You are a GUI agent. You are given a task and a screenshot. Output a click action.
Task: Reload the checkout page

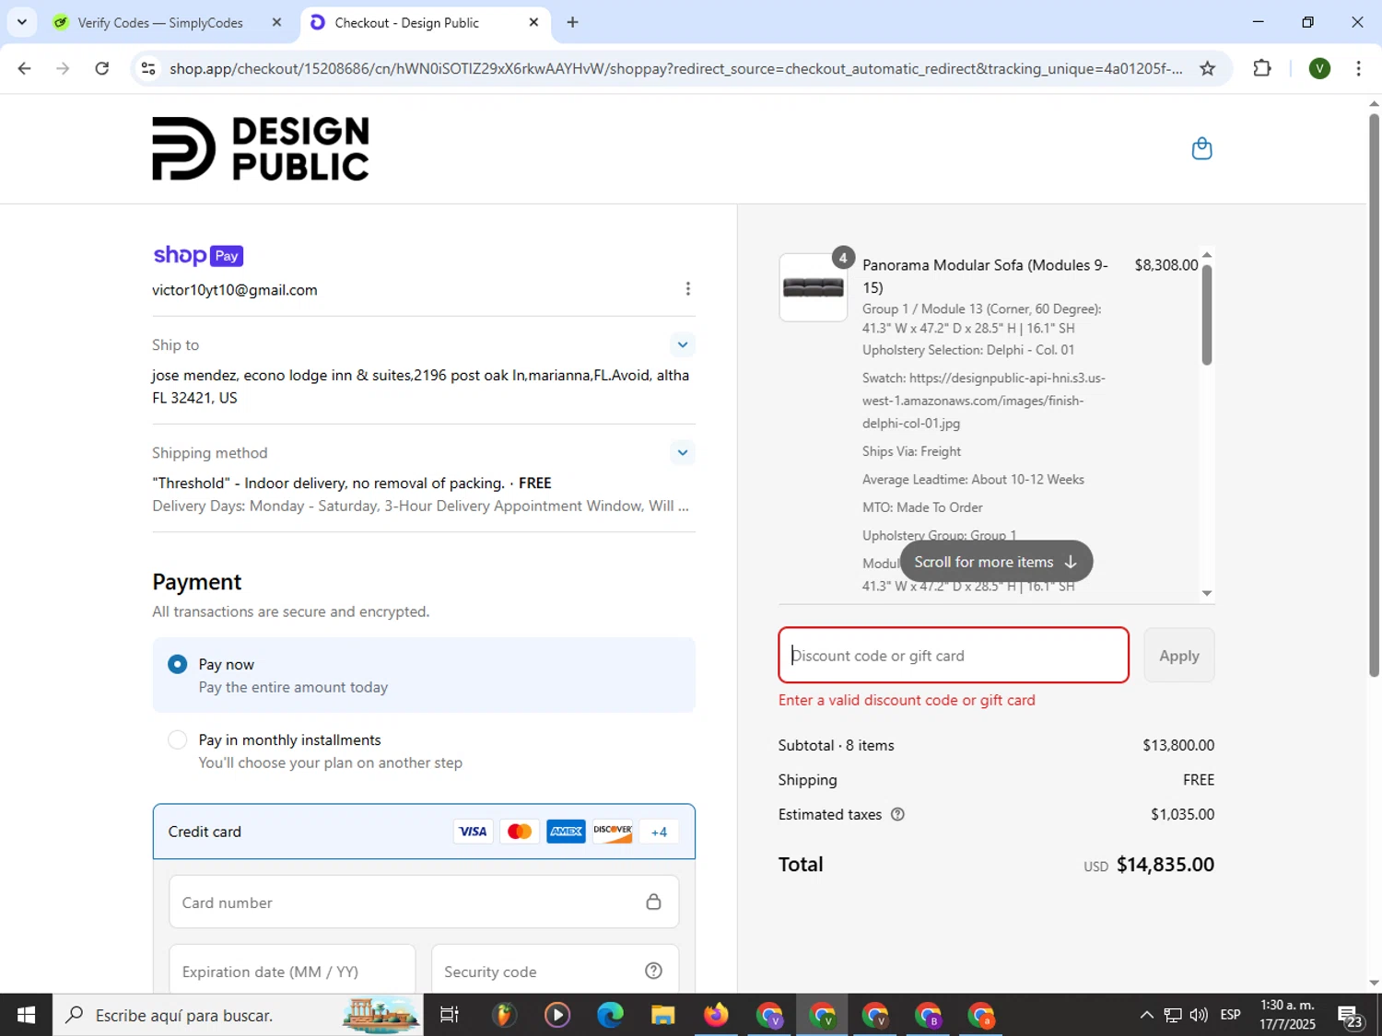click(x=102, y=68)
